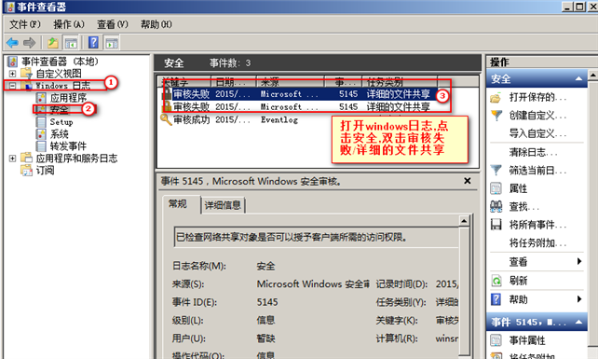Click the properties icon beside 属性
Image resolution: width=598 pixels, height=359 pixels.
coord(496,188)
